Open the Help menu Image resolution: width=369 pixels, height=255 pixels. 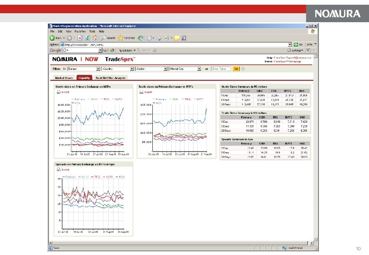click(101, 31)
